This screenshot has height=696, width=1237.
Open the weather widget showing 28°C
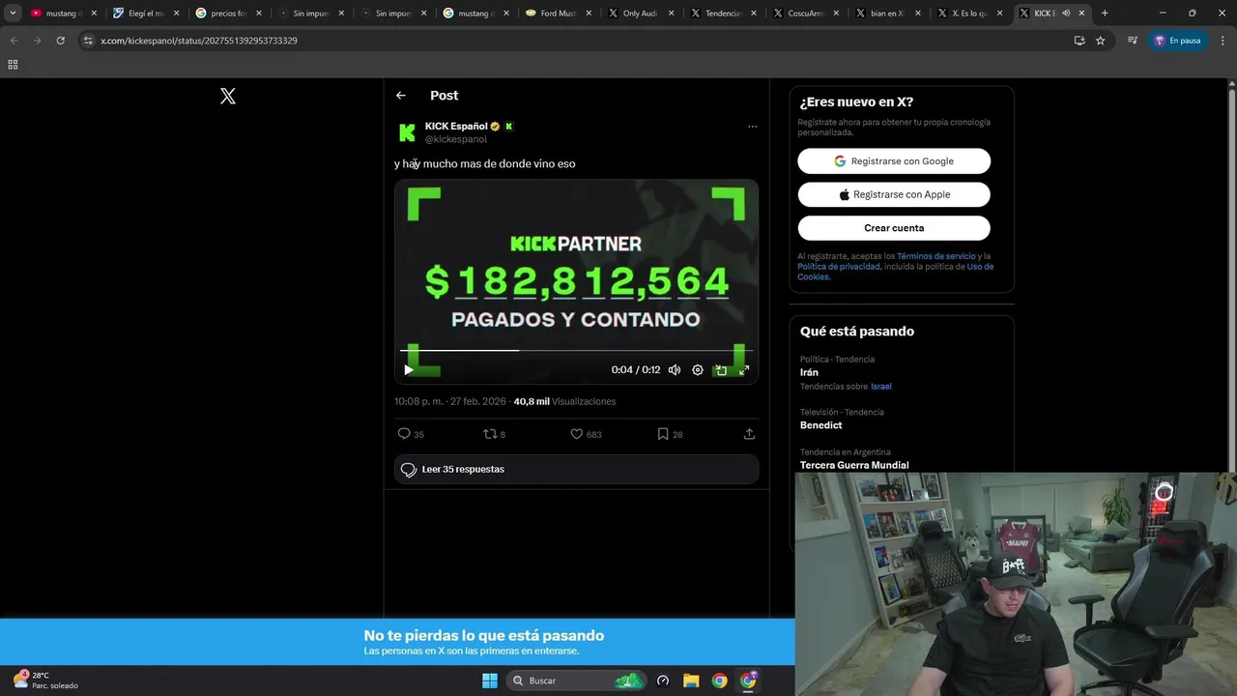(44, 681)
